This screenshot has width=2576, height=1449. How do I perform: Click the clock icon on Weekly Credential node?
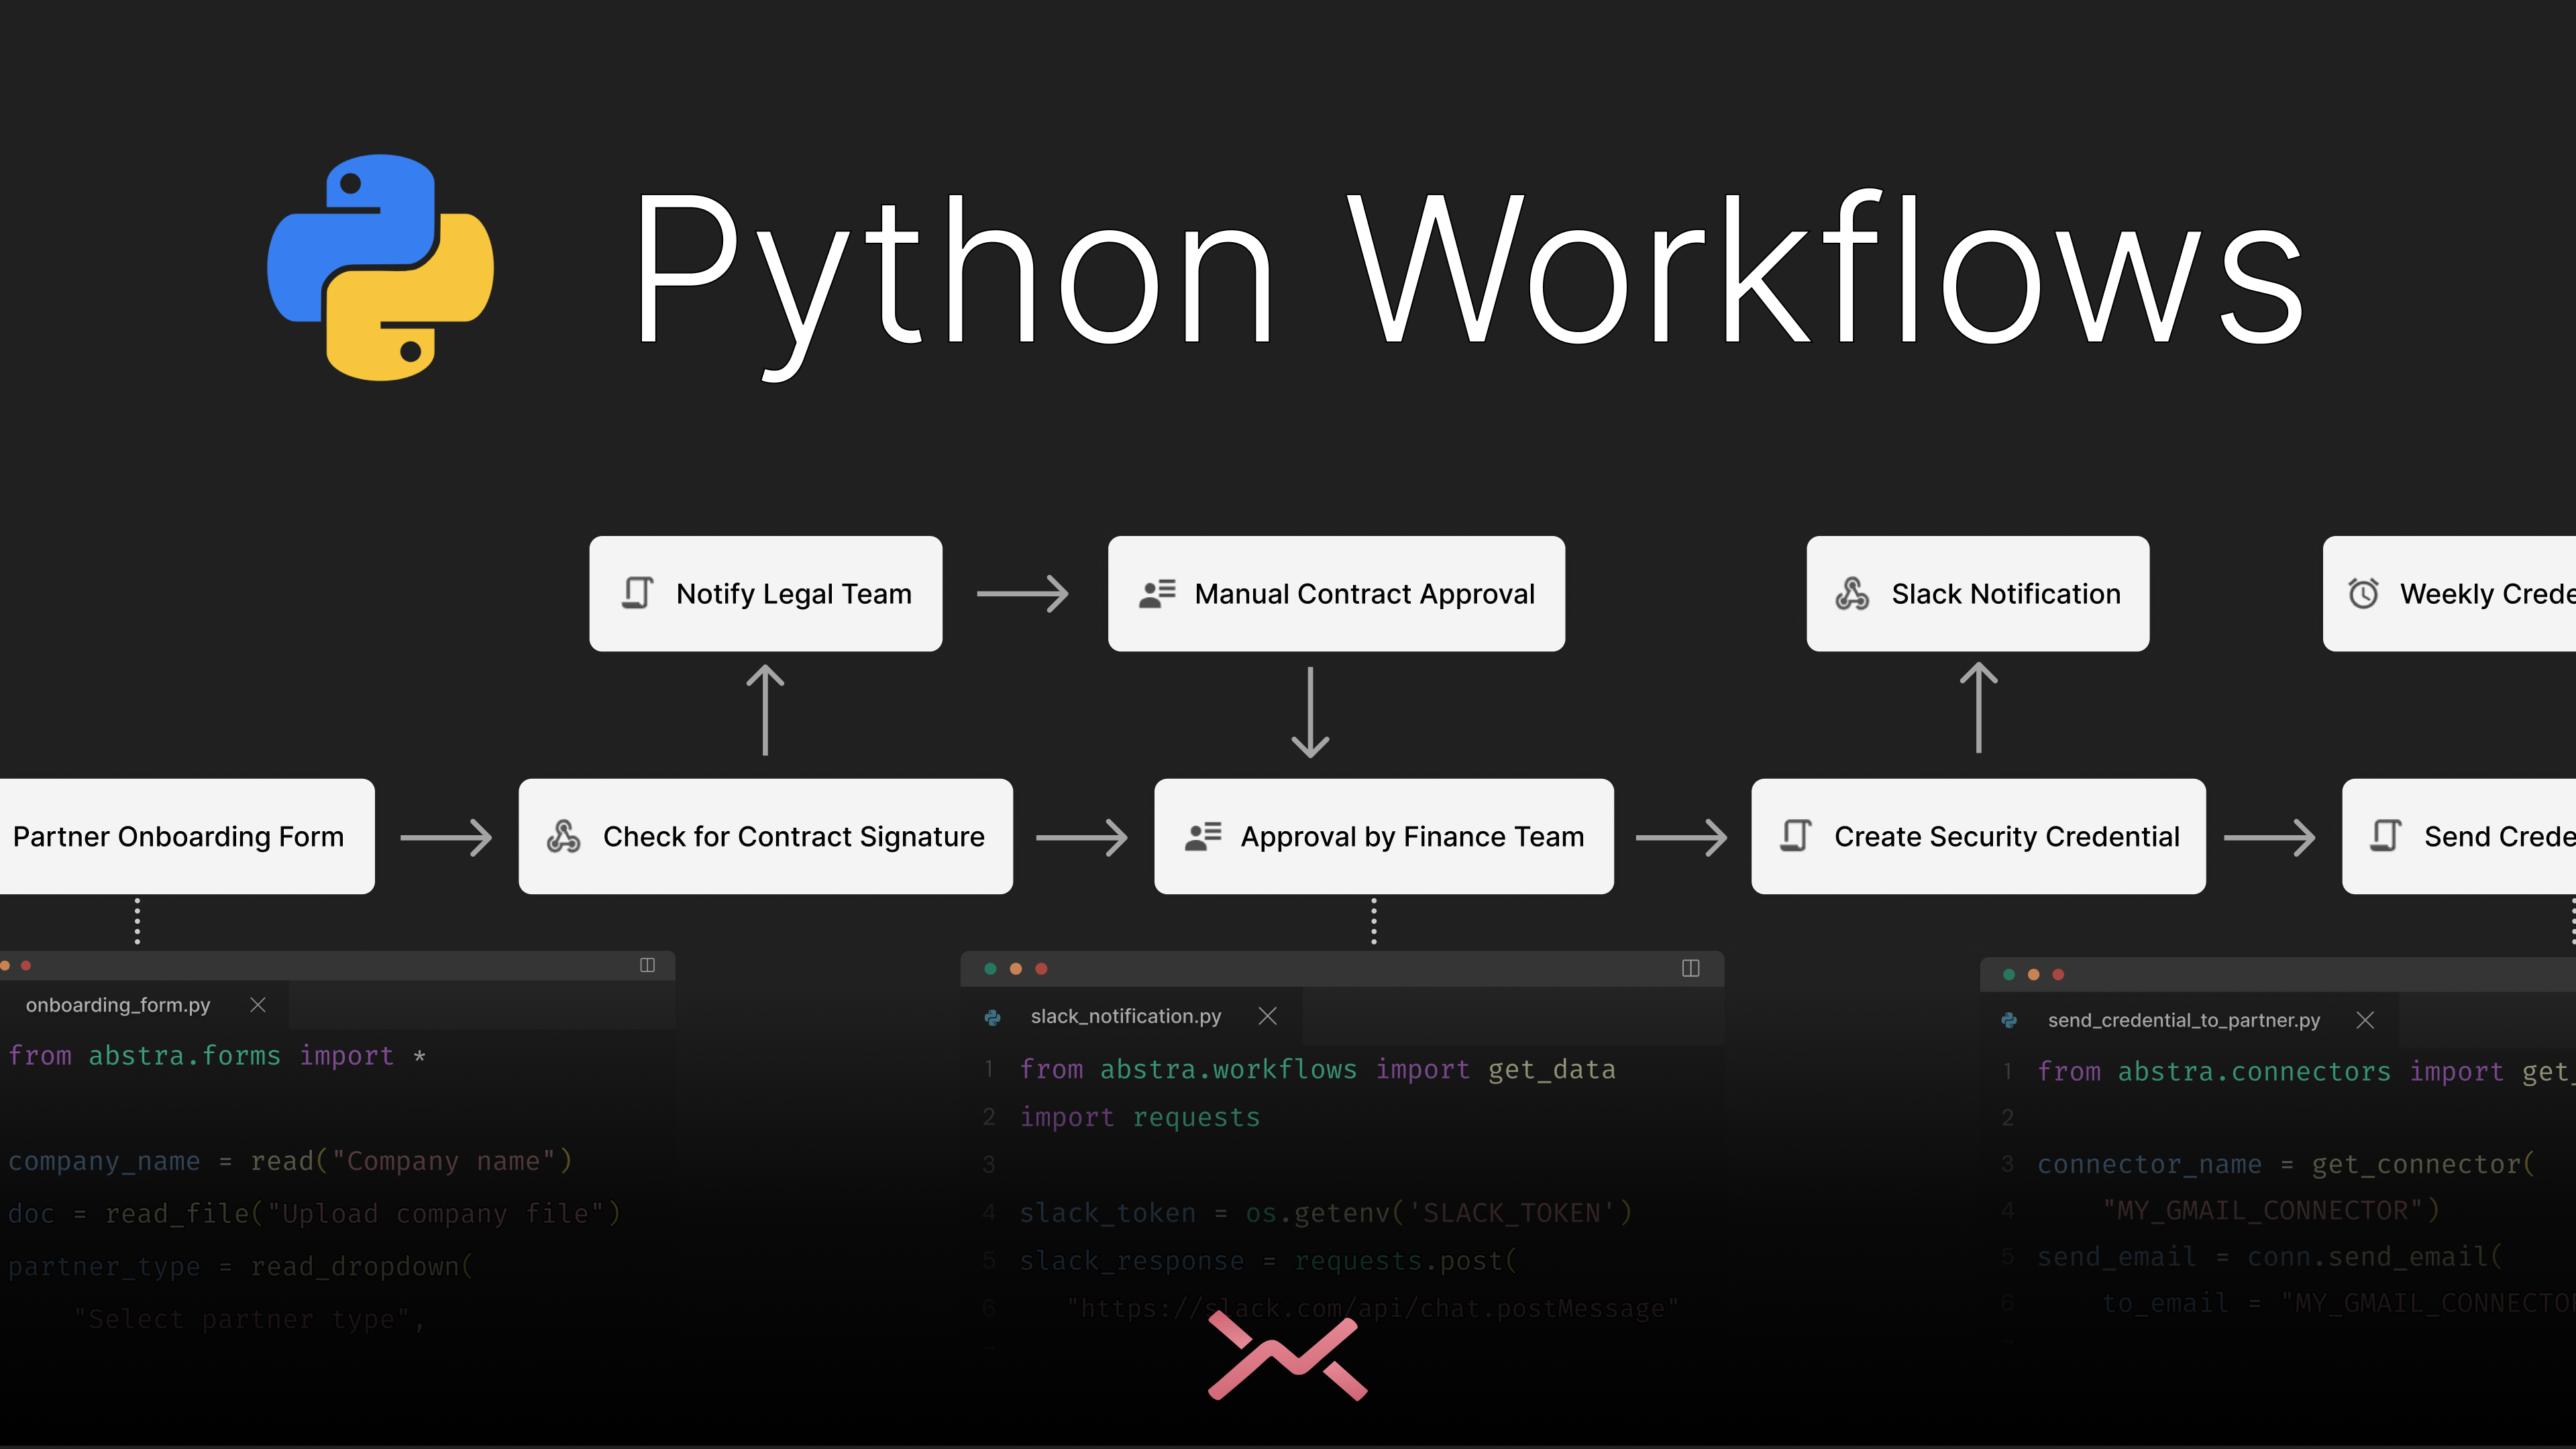[2363, 593]
